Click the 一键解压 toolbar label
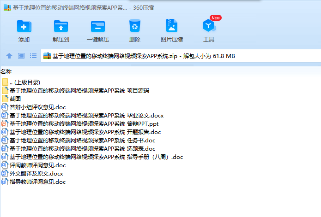321x217 pixels. click(98, 39)
